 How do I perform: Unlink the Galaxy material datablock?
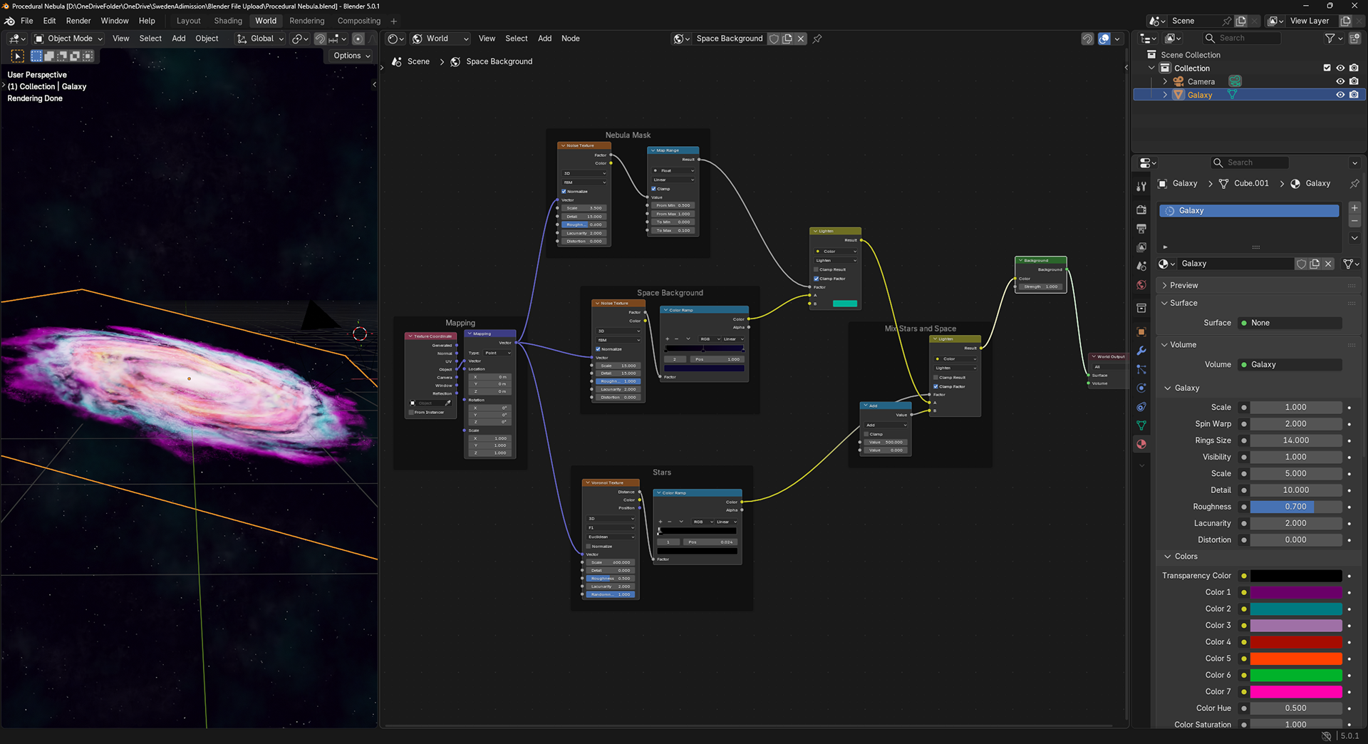click(x=1328, y=264)
